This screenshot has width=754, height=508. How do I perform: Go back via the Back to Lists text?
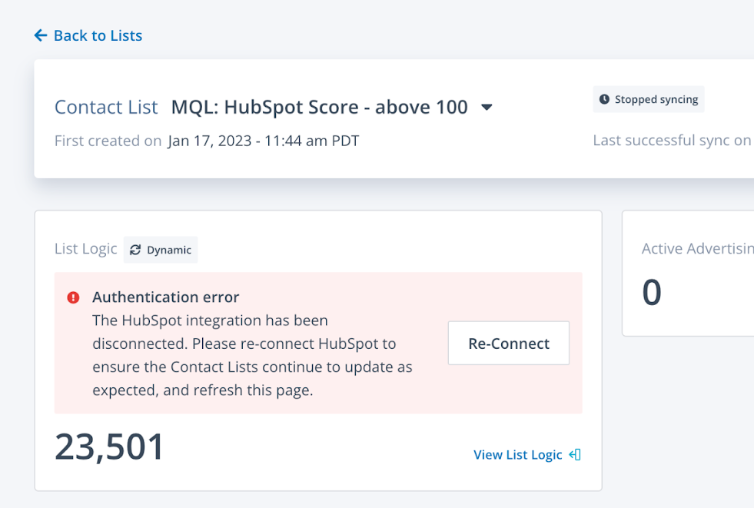[x=98, y=35]
